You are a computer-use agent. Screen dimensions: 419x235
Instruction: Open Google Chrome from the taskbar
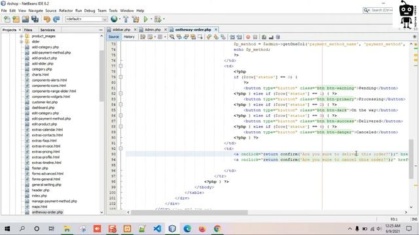tap(217, 228)
